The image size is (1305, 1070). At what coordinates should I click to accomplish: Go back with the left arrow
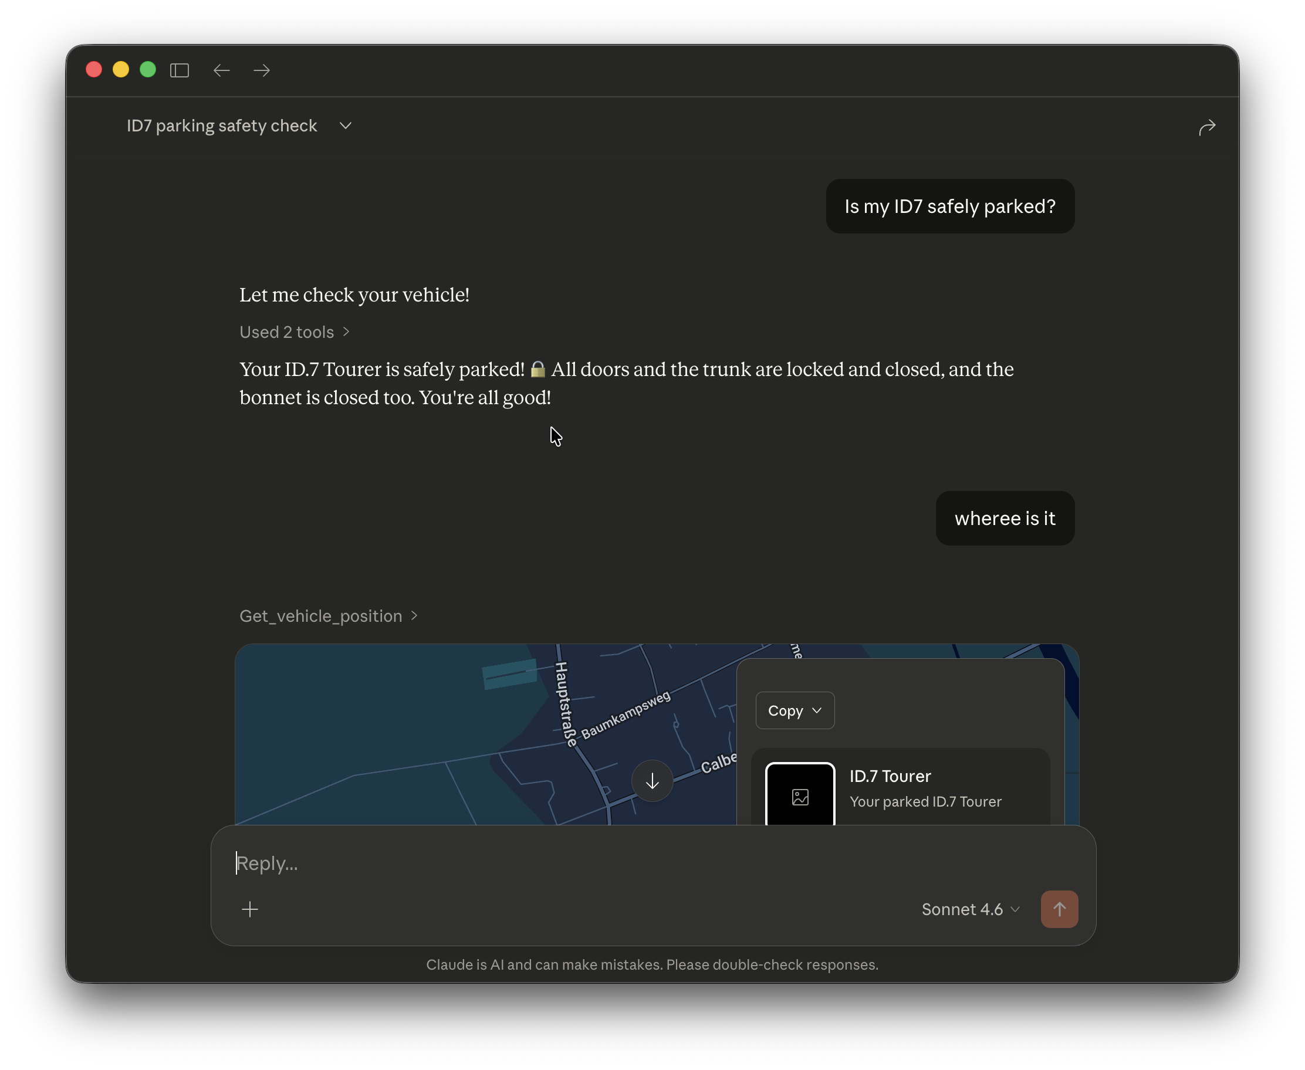(x=221, y=70)
